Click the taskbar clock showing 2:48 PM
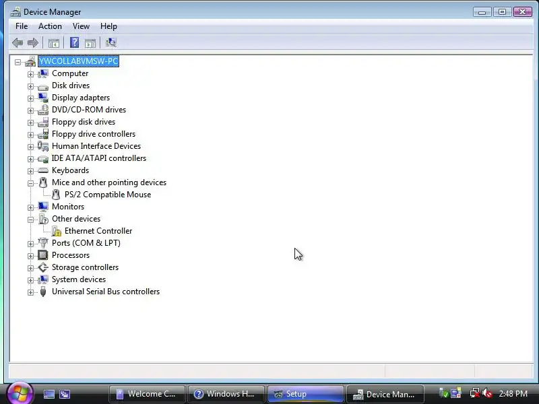Screen dimensions: 539x404 [x=513, y=394]
